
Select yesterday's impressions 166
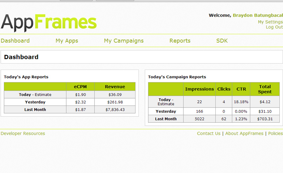click(199, 111)
